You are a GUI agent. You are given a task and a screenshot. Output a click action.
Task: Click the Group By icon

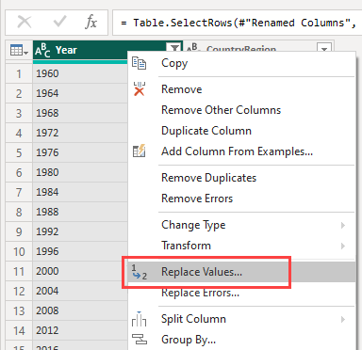(x=140, y=339)
